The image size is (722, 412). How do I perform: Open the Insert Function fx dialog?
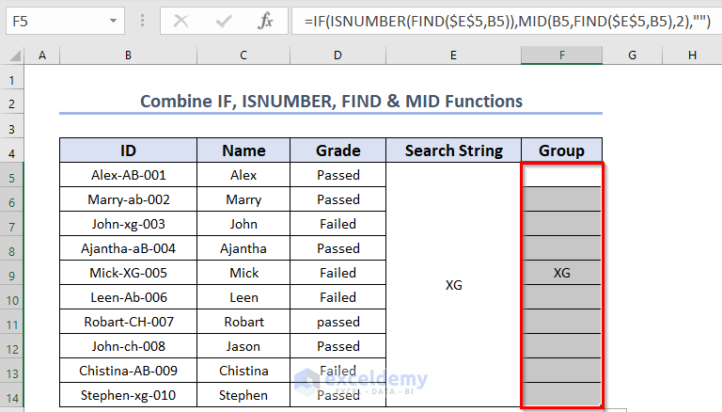266,20
